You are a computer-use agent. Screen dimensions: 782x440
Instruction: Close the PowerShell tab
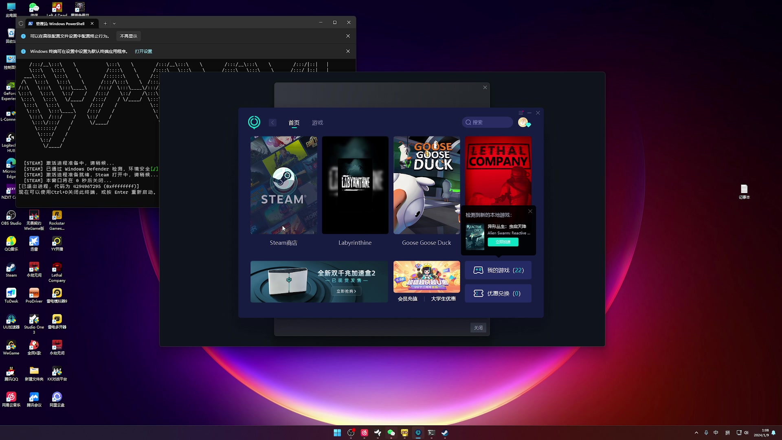92,24
